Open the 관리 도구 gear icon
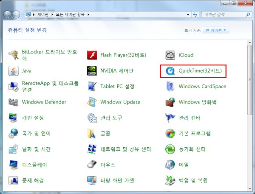 pyautogui.click(x=92, y=118)
